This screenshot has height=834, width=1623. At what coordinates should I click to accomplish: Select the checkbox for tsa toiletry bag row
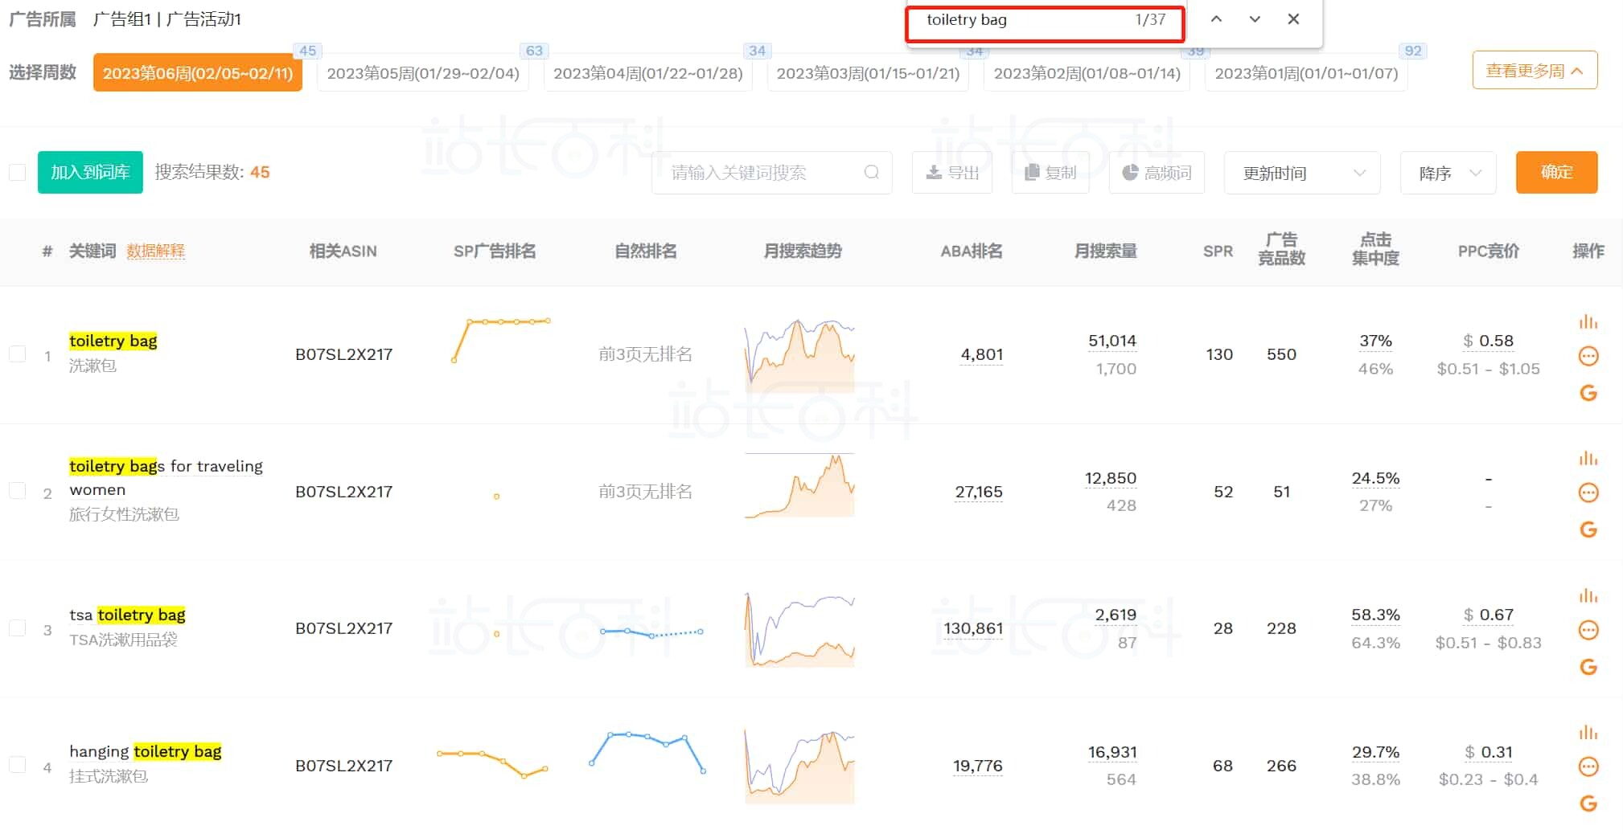(x=18, y=628)
